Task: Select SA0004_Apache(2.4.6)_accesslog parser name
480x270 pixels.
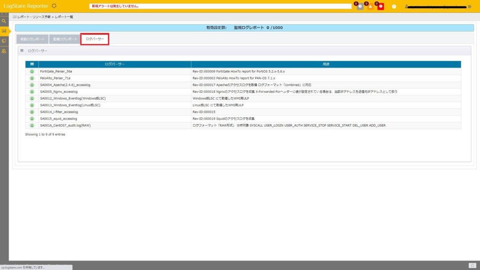Action: 65,85
